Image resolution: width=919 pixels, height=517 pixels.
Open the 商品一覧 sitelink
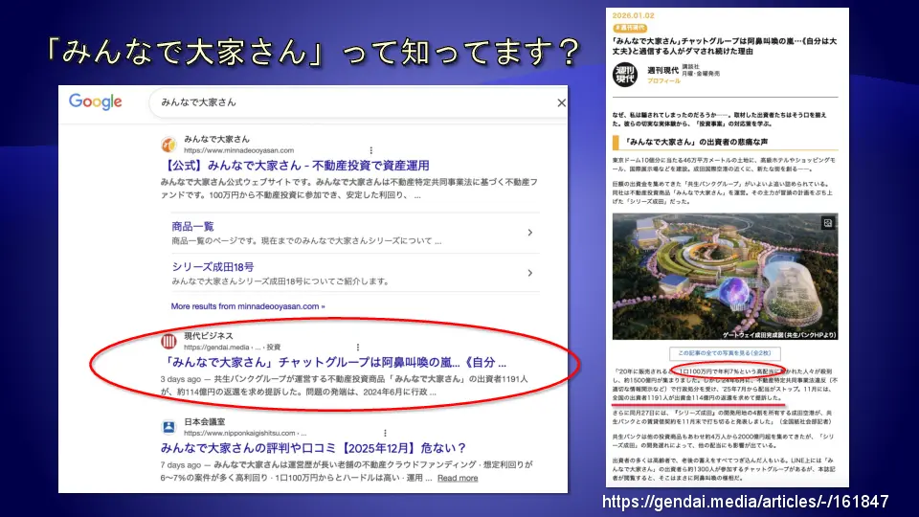coord(192,226)
